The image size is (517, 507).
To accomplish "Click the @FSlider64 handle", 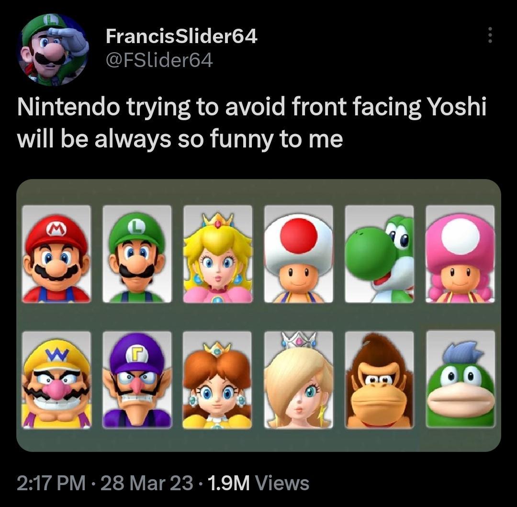I will point(158,60).
